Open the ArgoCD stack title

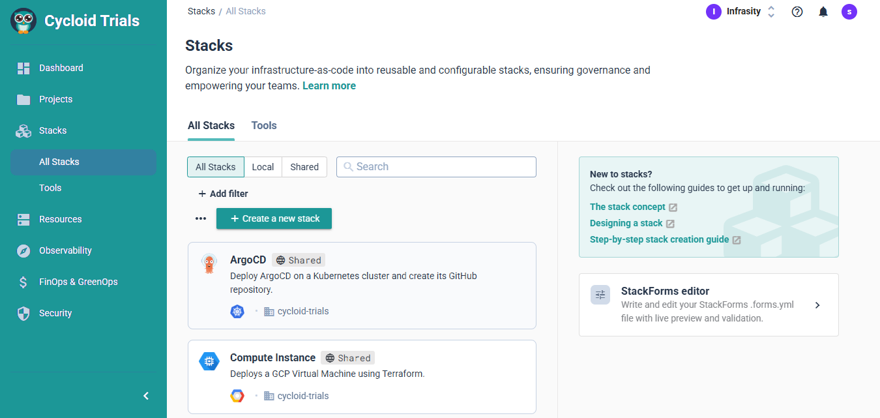pyautogui.click(x=248, y=260)
